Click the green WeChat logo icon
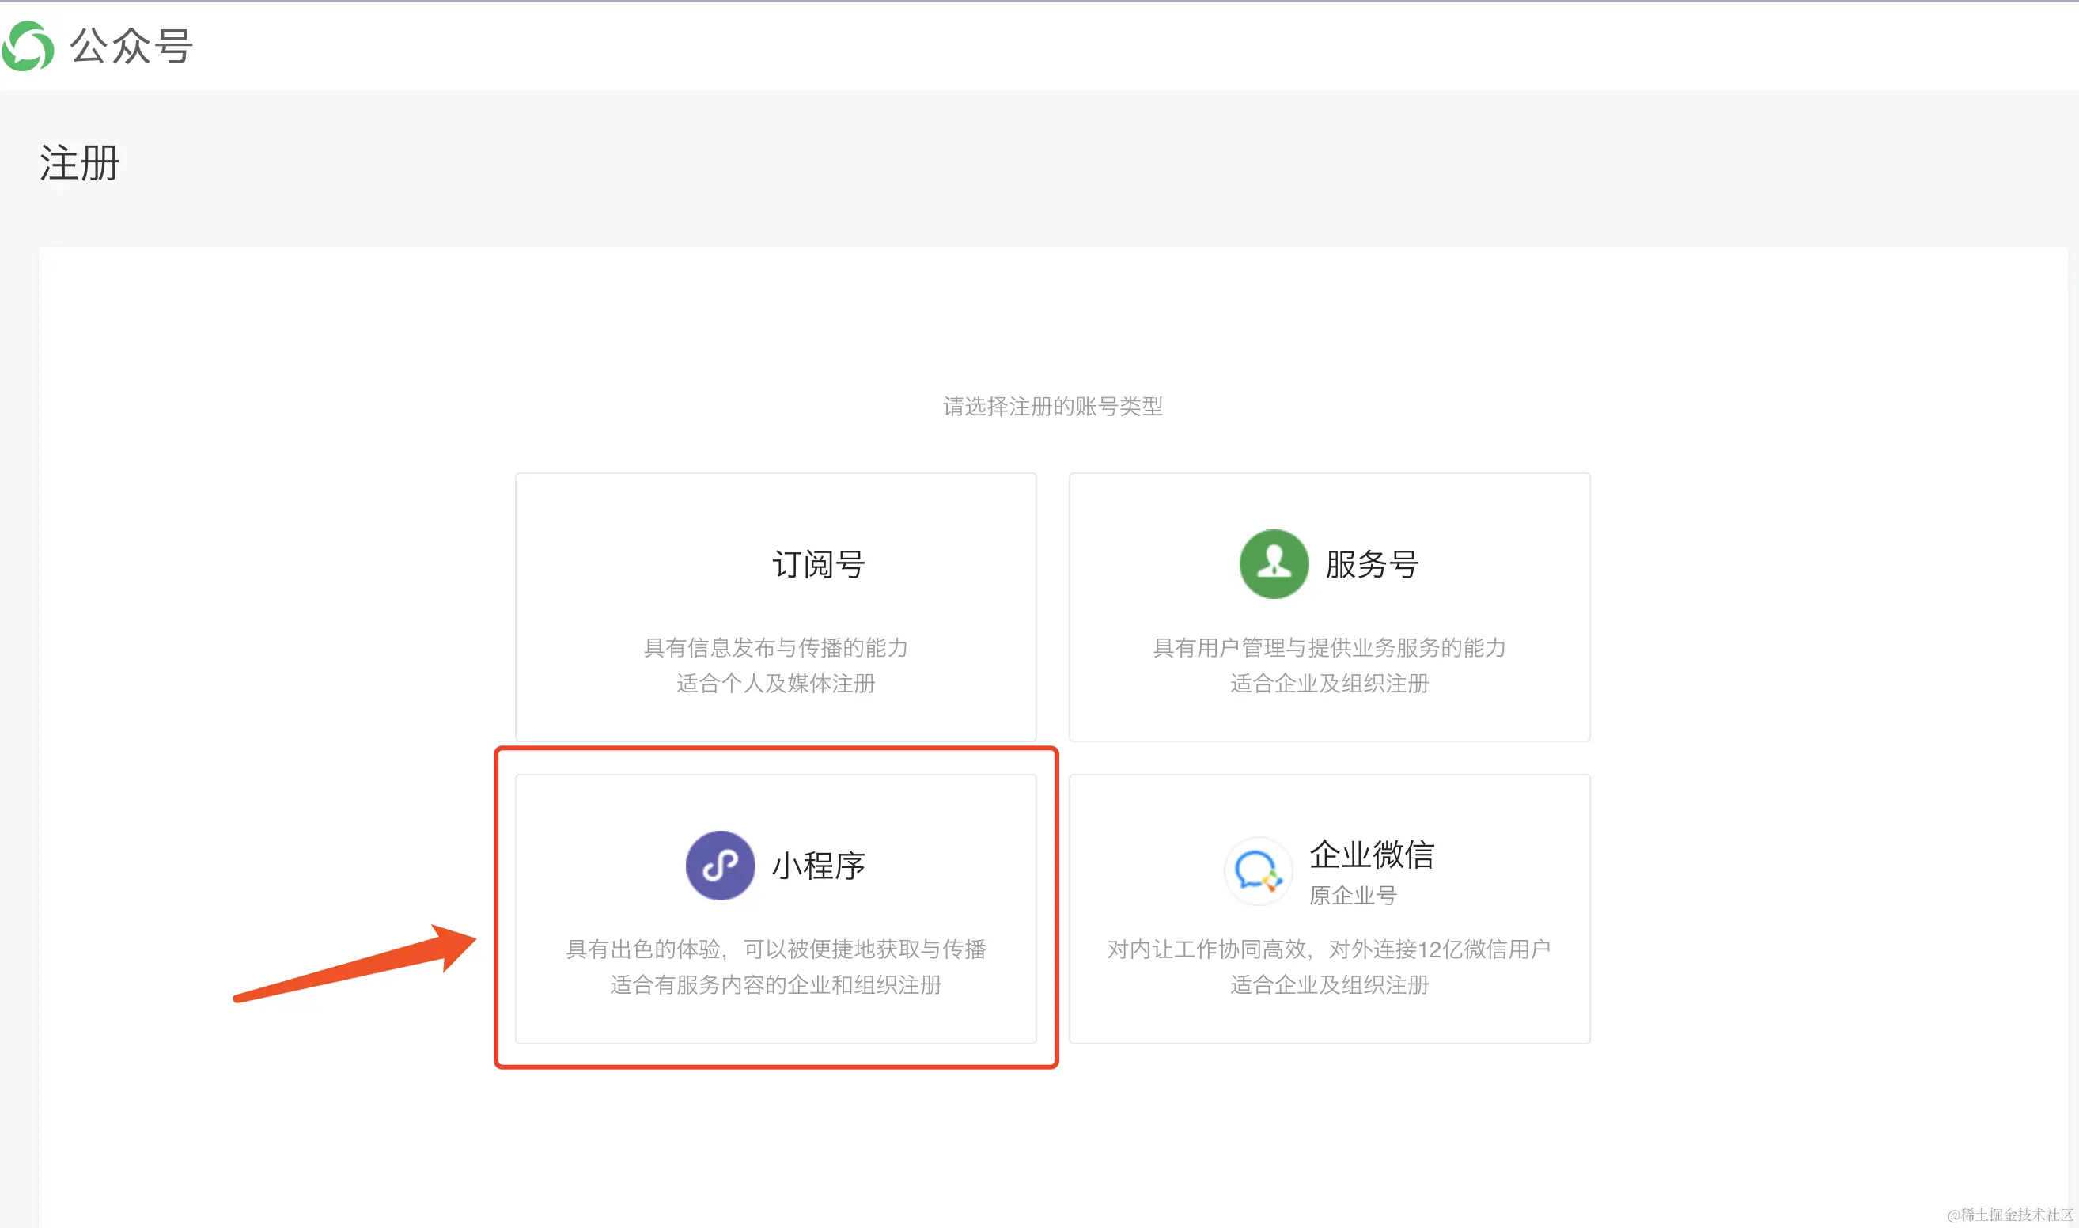 28,47
